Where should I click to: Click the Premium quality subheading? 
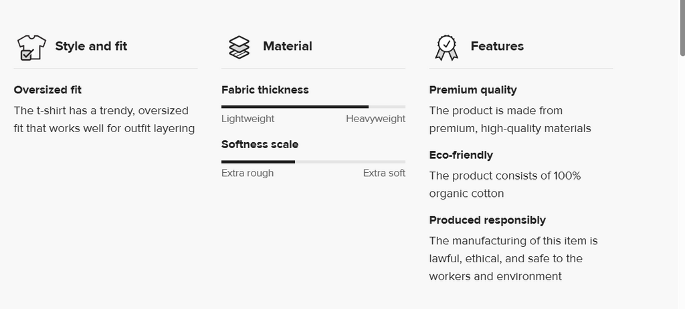pos(473,89)
